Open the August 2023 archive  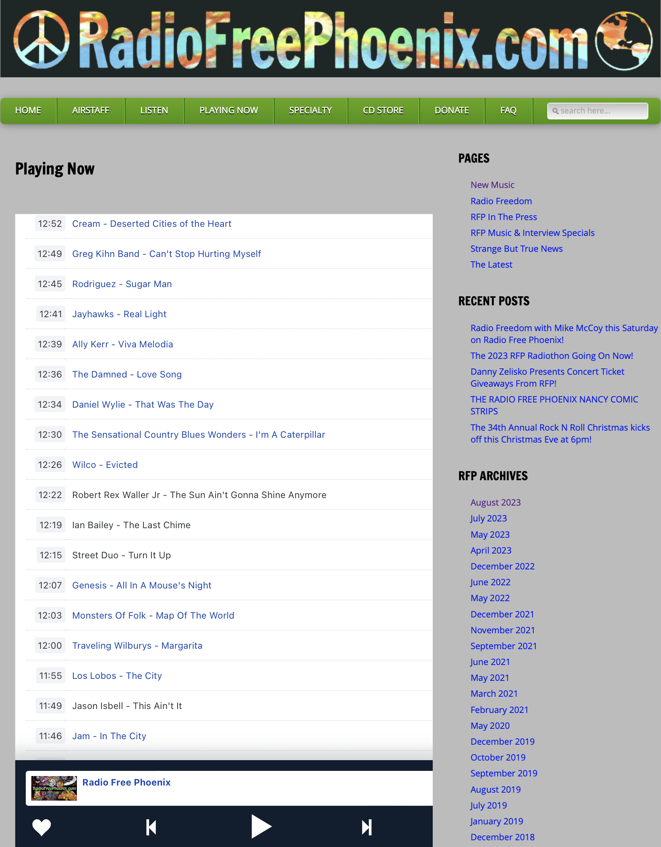point(496,502)
